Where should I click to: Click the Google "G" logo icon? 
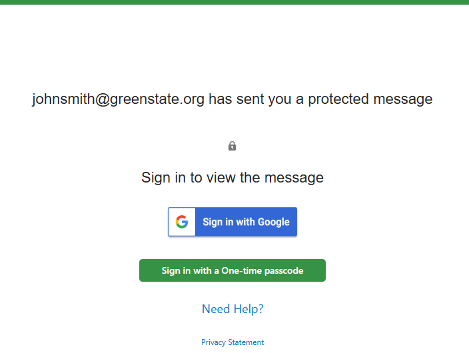pos(182,222)
